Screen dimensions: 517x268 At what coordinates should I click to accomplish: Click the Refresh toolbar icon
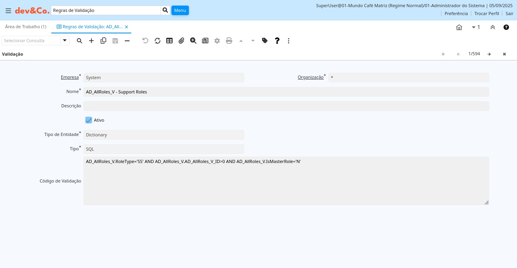tap(157, 41)
